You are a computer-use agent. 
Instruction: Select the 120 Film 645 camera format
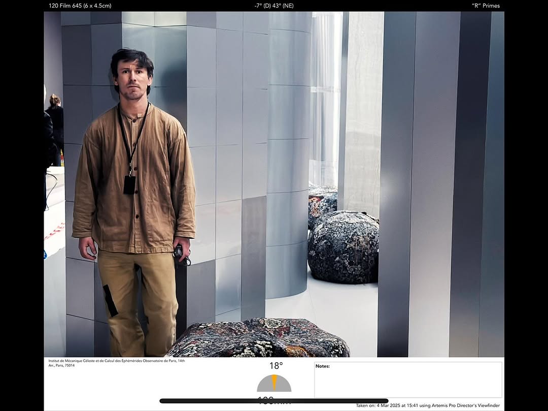[80, 6]
